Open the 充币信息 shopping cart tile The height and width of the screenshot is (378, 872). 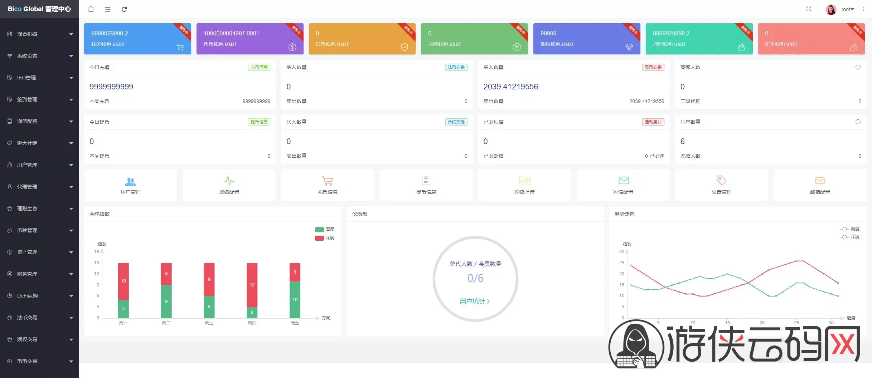328,185
